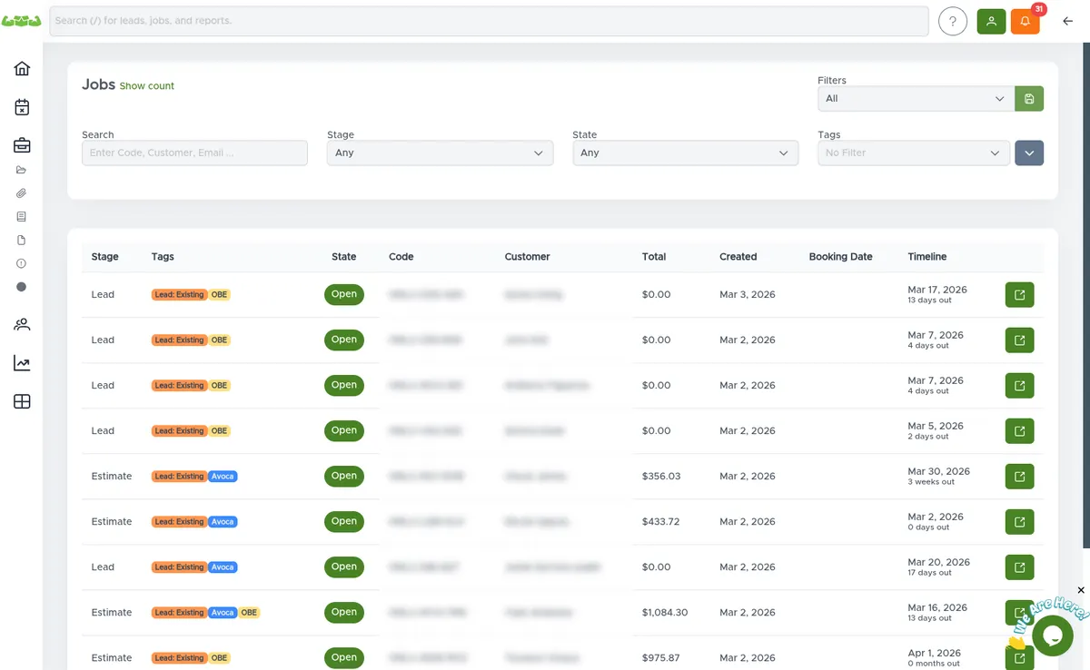Image resolution: width=1090 pixels, height=670 pixels.
Task: Open the reports line-chart icon in the sidebar
Action: point(21,362)
